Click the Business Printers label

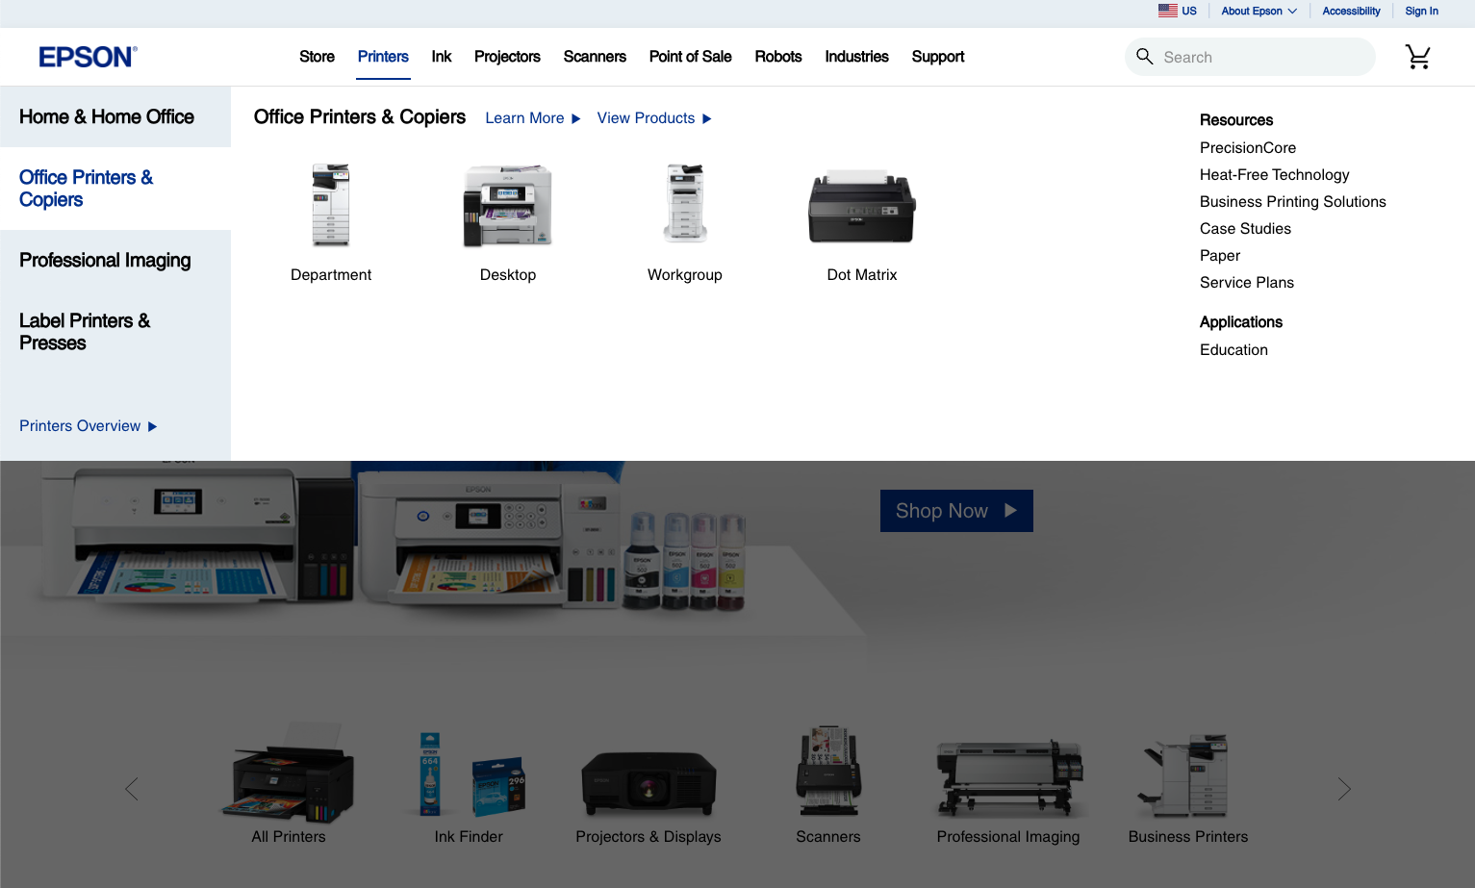(1188, 837)
